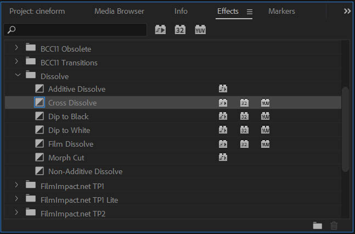Click the FilmImpact.net TP2 folder name
The image size is (355, 234).
click(x=73, y=214)
